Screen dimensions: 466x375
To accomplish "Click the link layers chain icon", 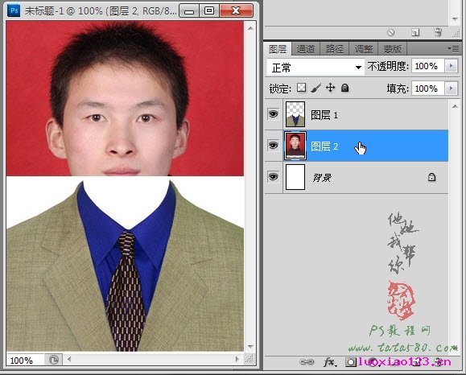I will (307, 361).
